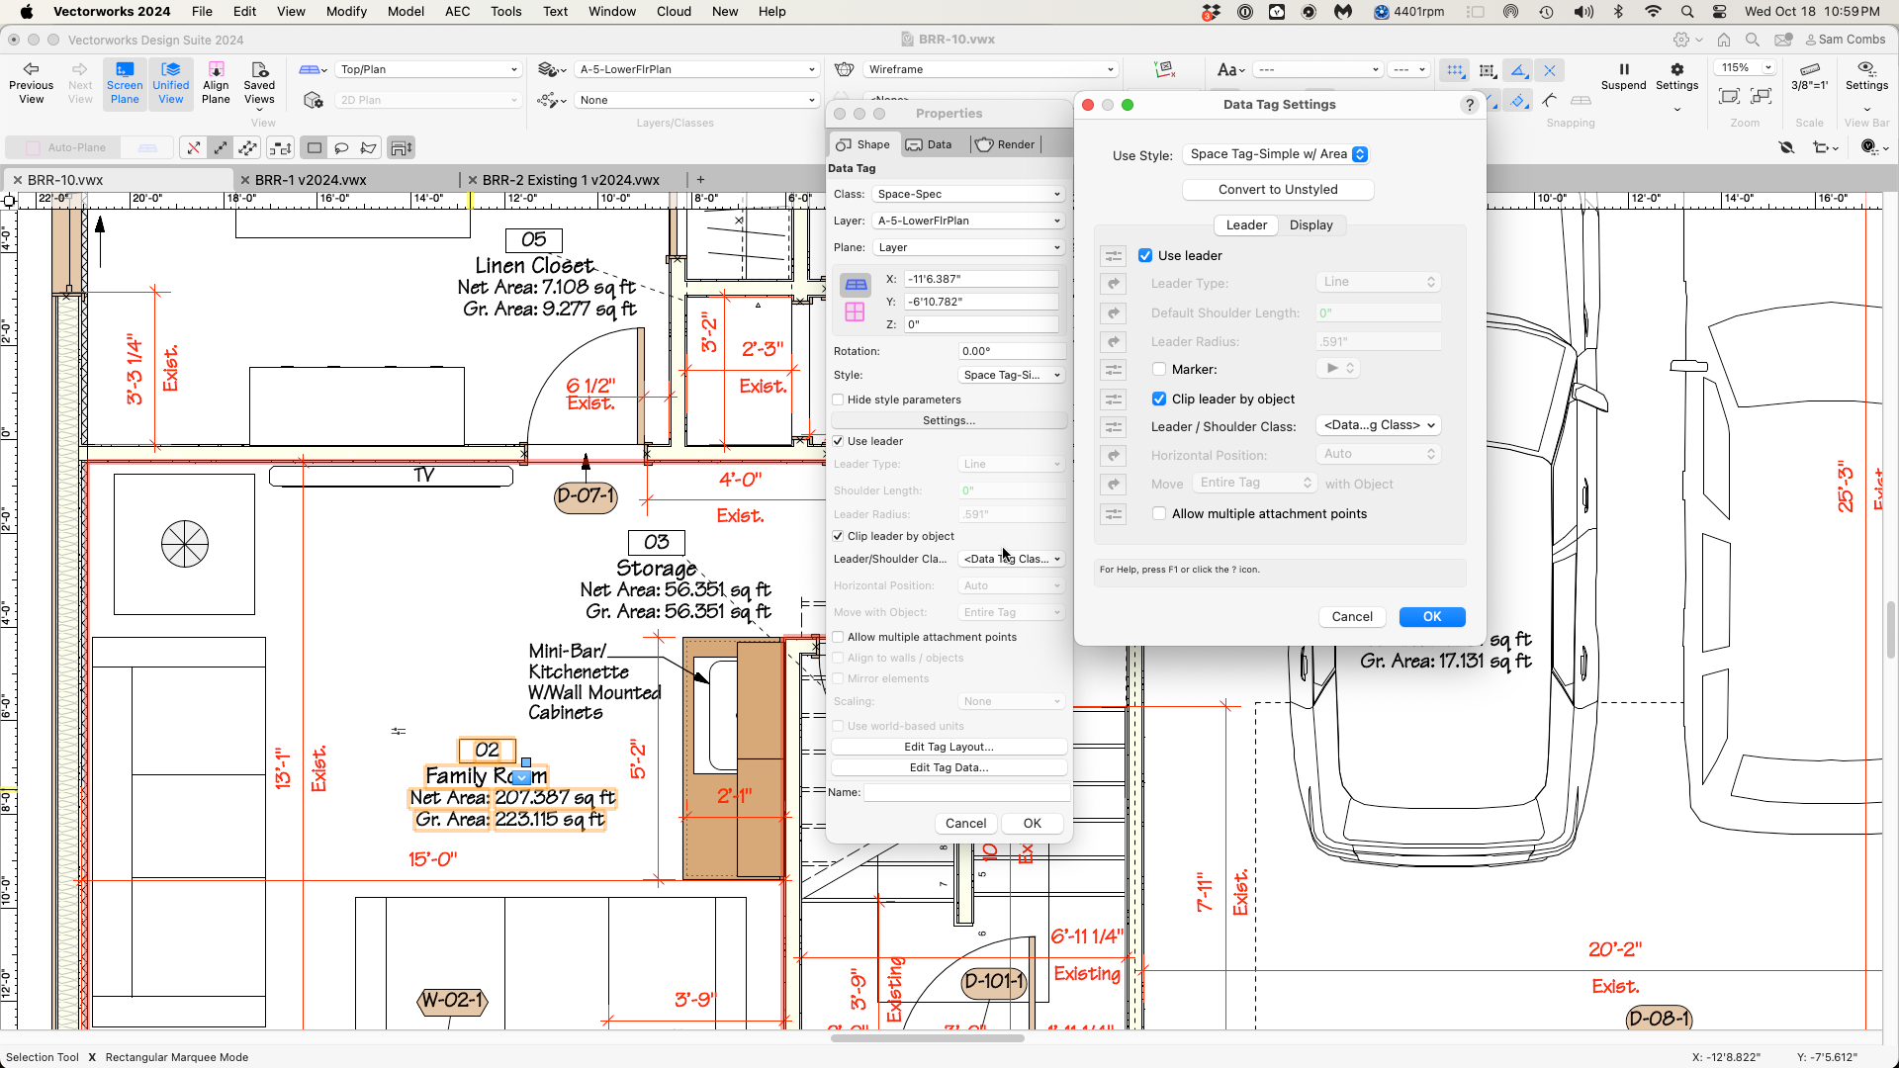
Task: Click Convert to Unstyled button
Action: pyautogui.click(x=1277, y=189)
